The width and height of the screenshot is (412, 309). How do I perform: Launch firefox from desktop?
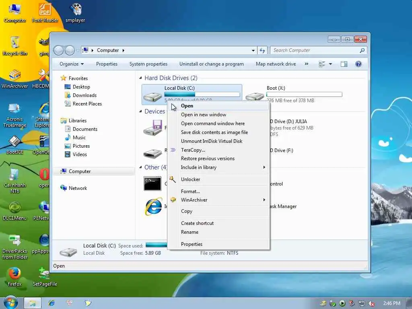tap(15, 277)
